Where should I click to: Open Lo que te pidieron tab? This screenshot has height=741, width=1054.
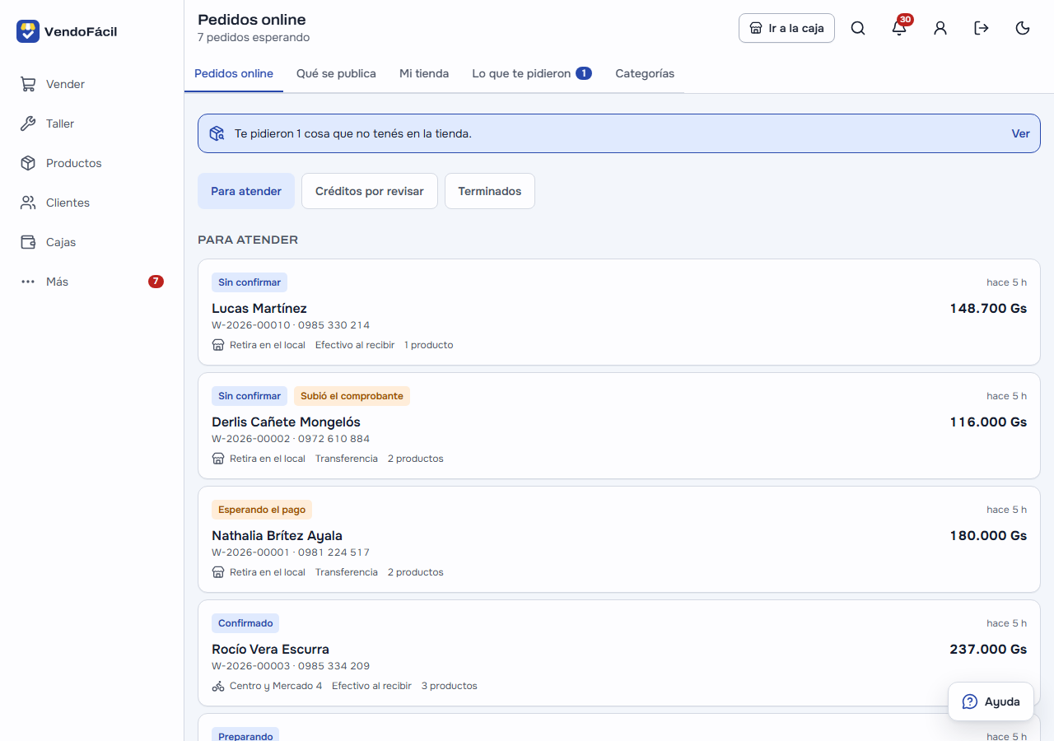pos(532,73)
